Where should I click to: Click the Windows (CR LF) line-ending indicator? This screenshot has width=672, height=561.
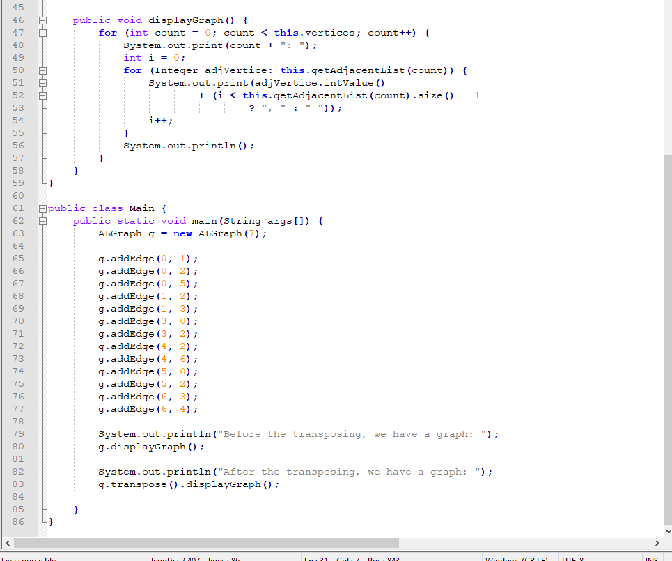point(518,558)
